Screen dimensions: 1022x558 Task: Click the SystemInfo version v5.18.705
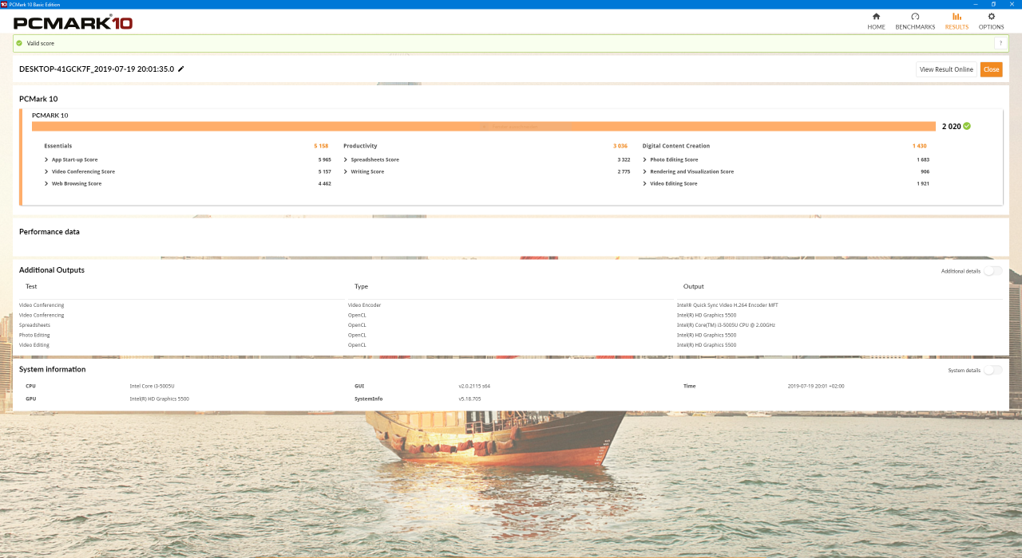[470, 399]
